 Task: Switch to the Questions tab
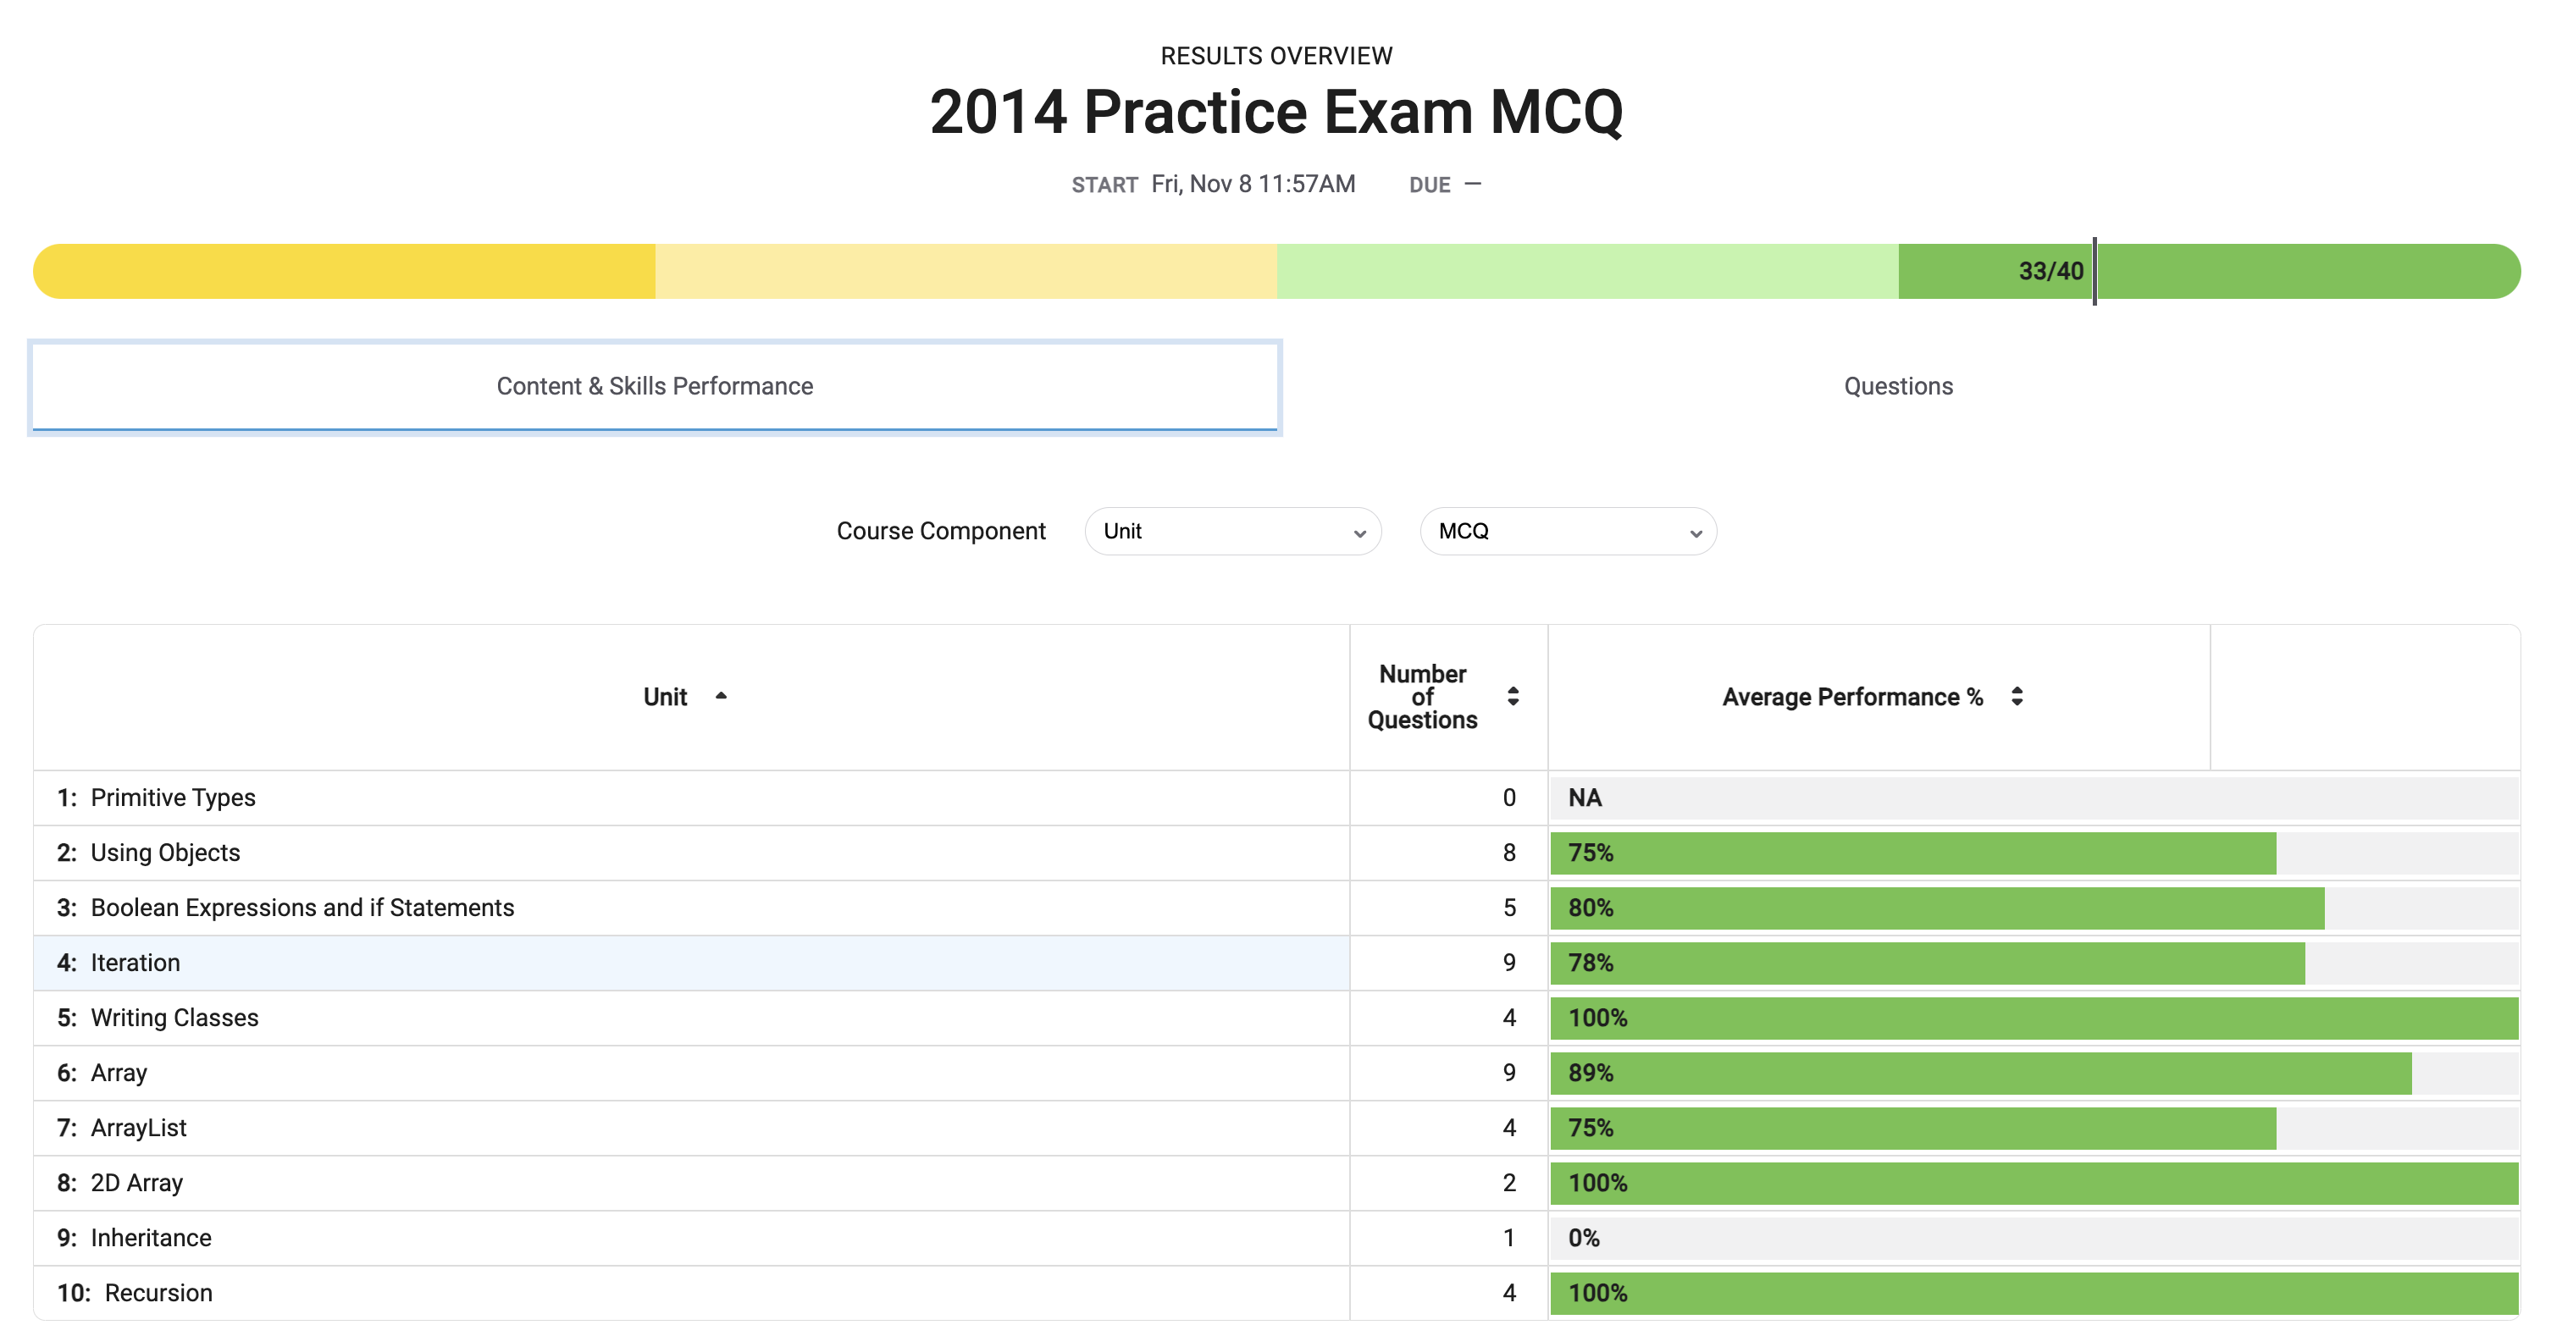pyautogui.click(x=1897, y=386)
